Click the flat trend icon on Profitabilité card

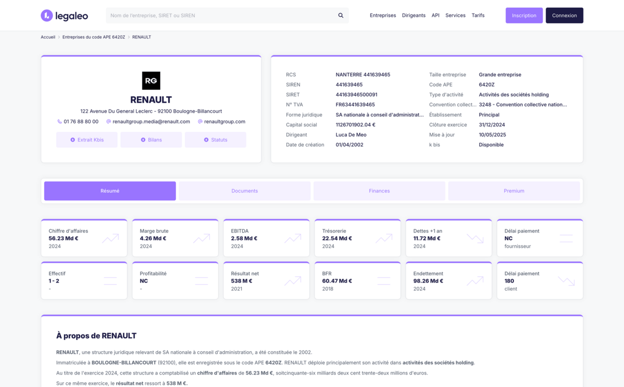point(202,281)
